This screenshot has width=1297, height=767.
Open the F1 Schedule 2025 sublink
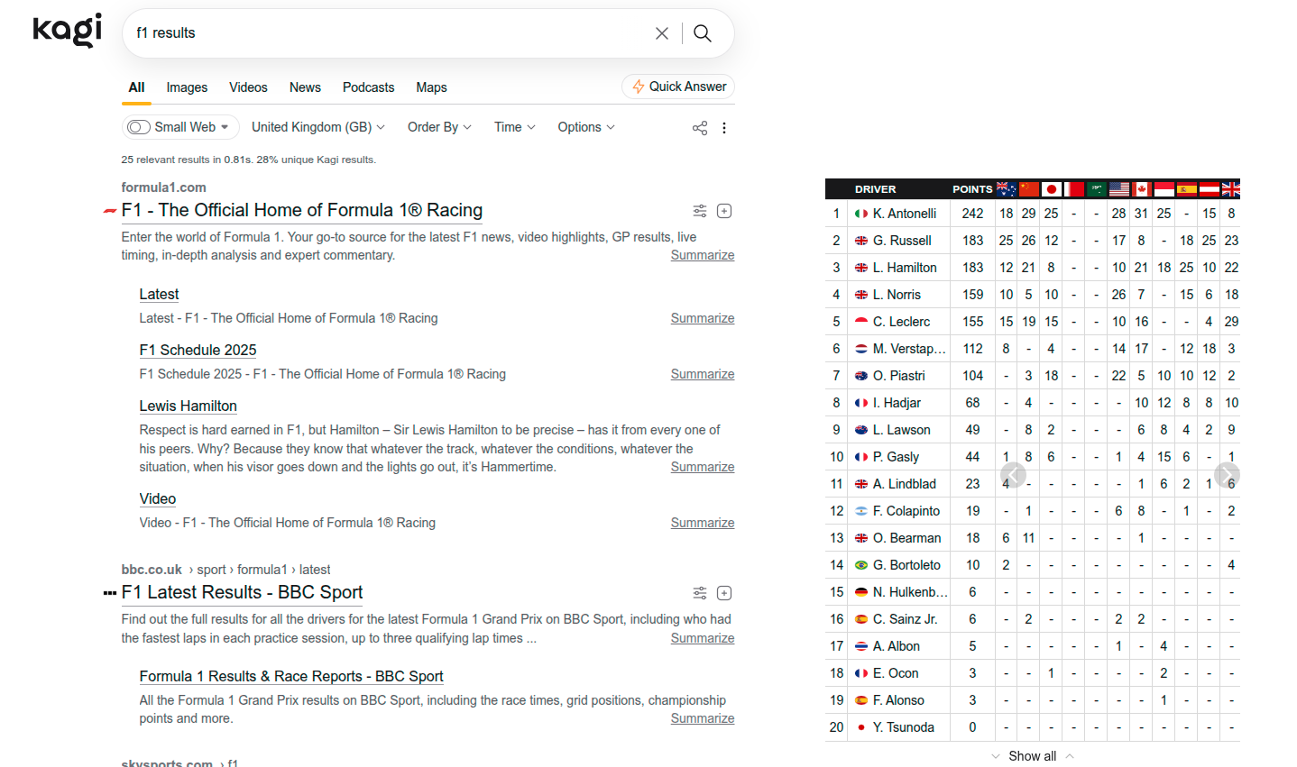click(198, 350)
